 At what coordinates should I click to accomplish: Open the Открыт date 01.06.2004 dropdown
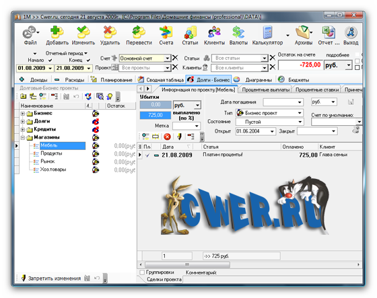[272, 131]
